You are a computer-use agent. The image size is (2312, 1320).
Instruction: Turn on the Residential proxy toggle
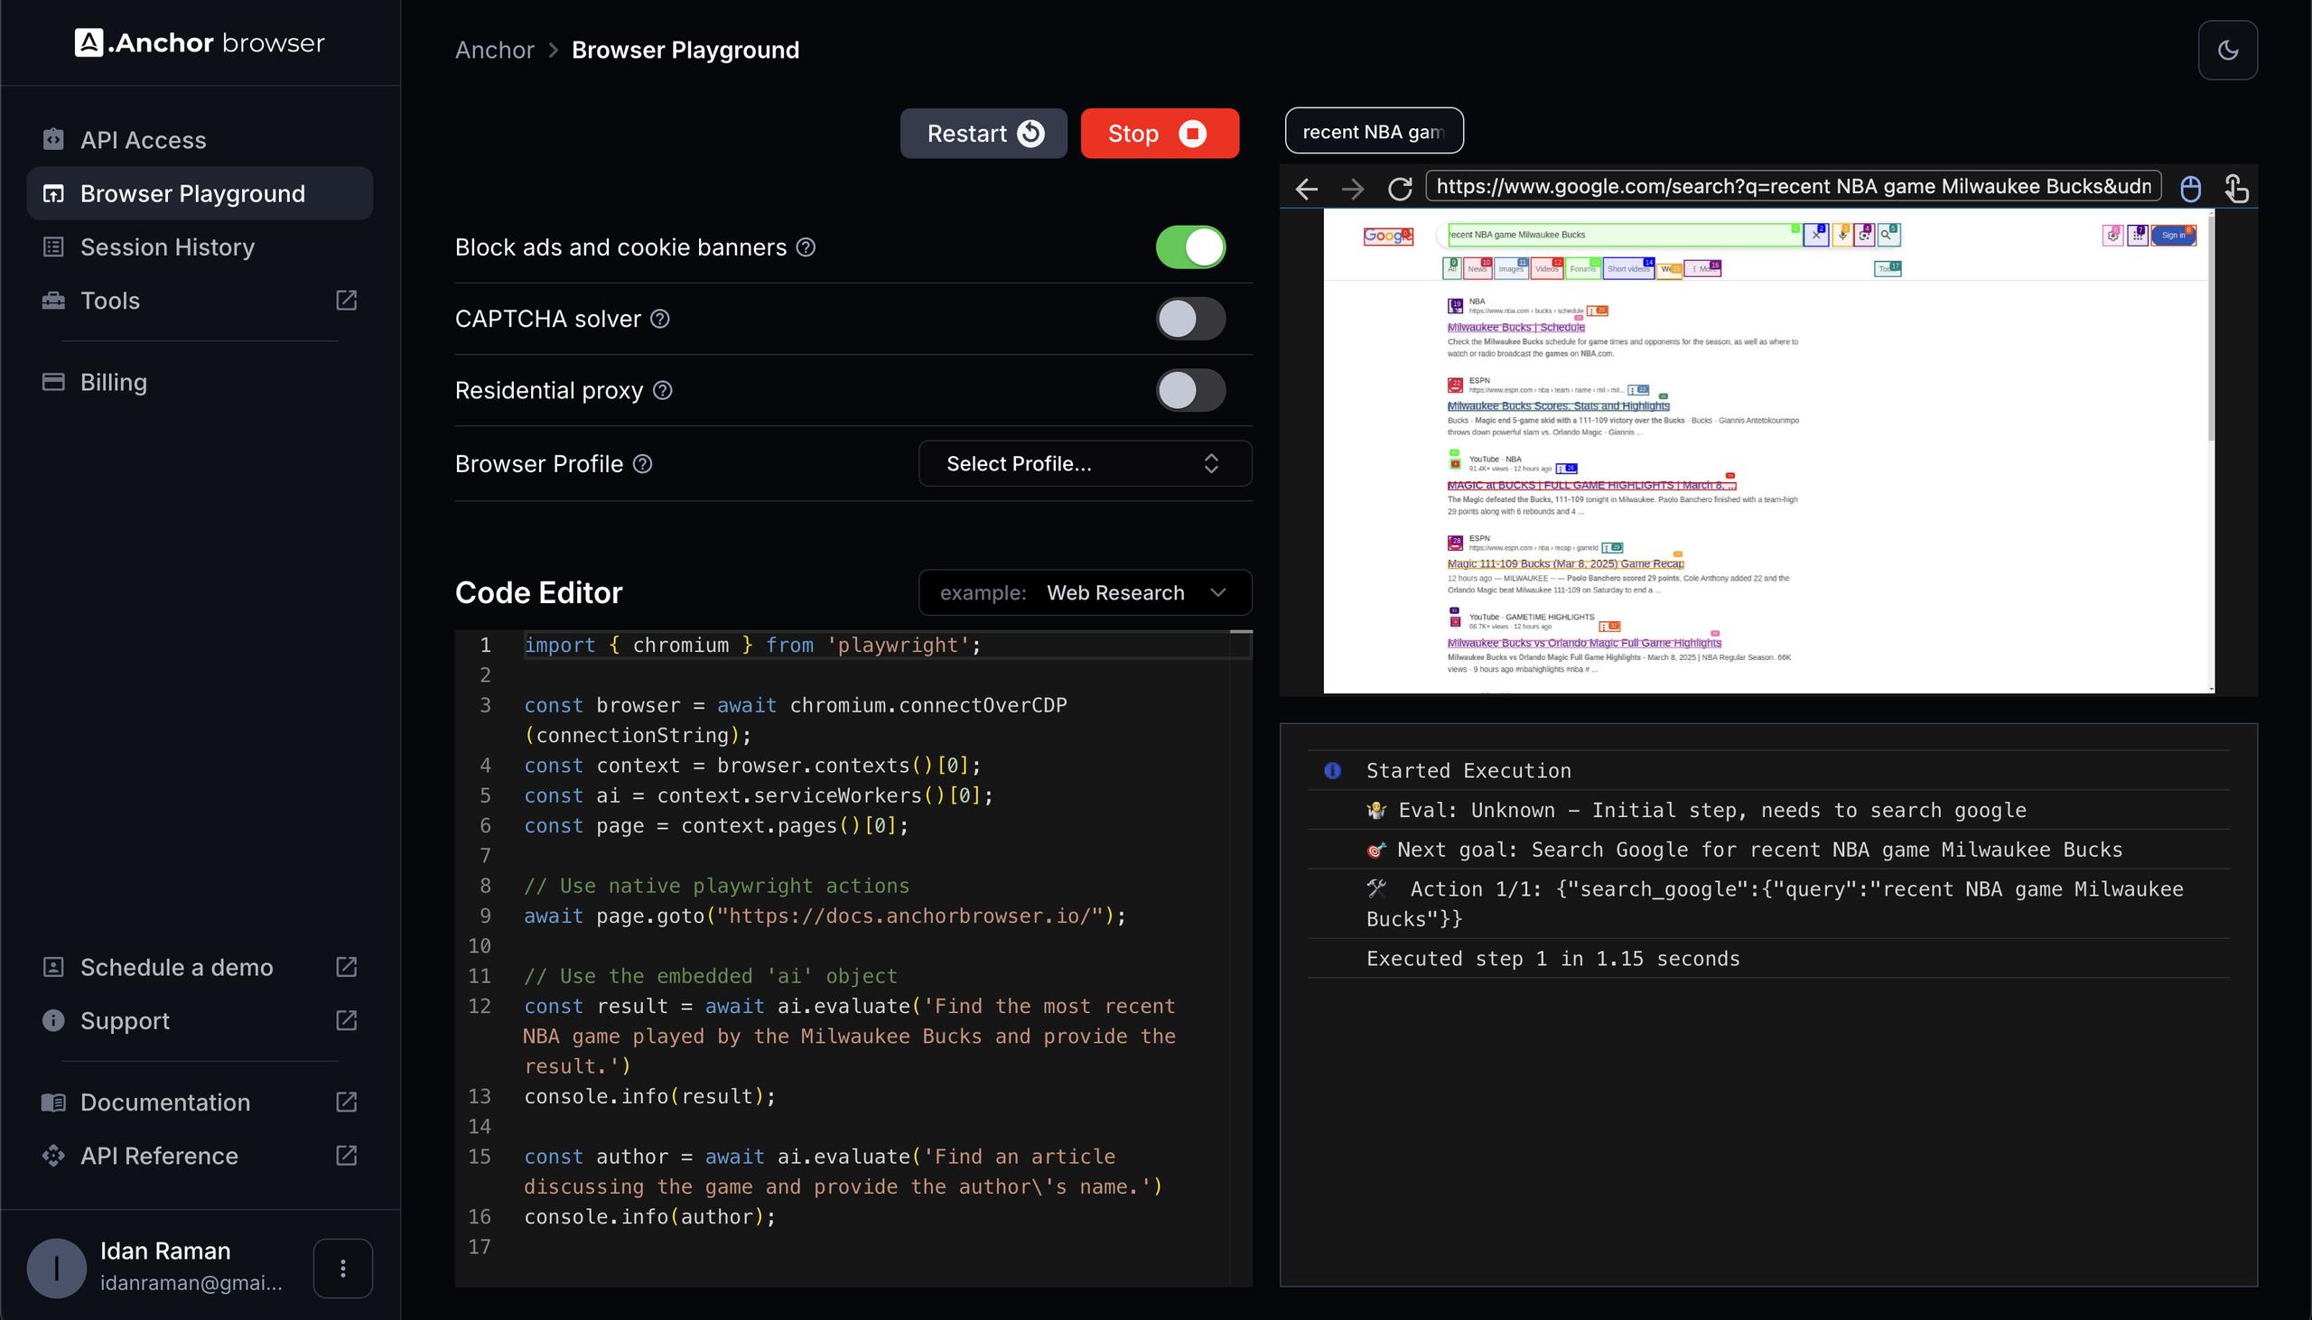(x=1189, y=391)
